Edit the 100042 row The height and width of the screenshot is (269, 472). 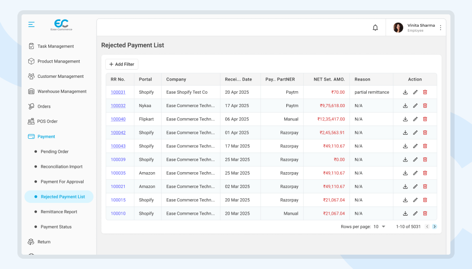point(415,133)
